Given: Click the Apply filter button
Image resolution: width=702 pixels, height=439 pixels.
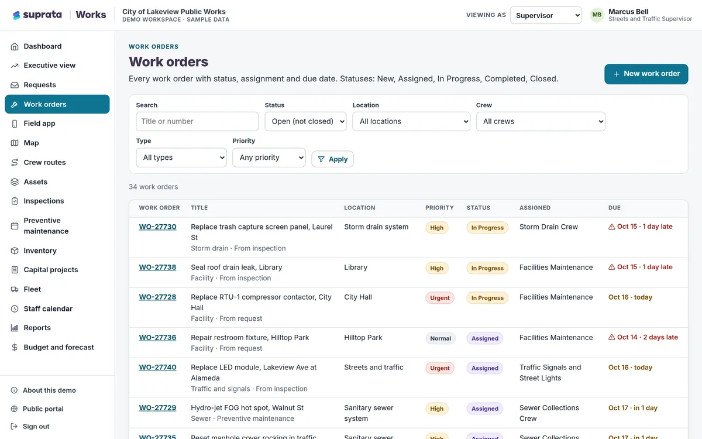Looking at the screenshot, I should click(x=332, y=159).
